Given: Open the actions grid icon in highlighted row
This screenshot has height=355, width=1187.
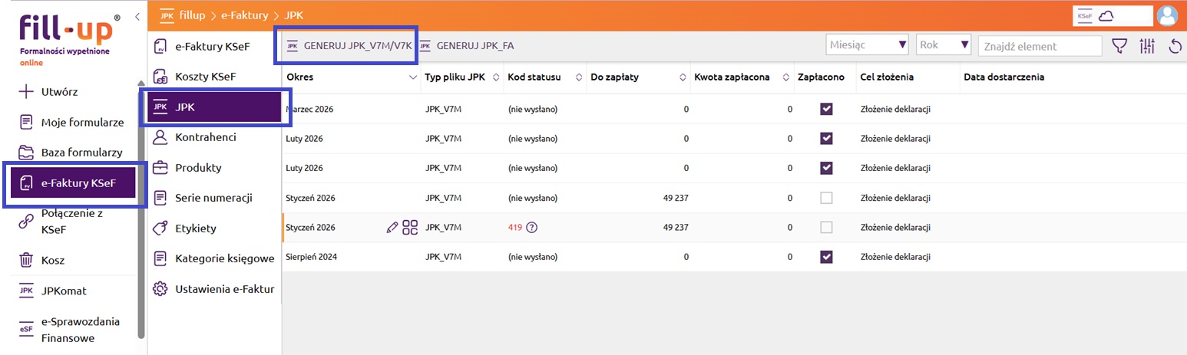Looking at the screenshot, I should click(410, 227).
